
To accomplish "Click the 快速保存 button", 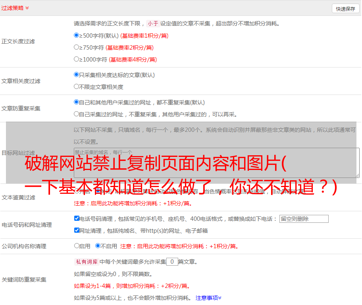I will [x=345, y=9].
